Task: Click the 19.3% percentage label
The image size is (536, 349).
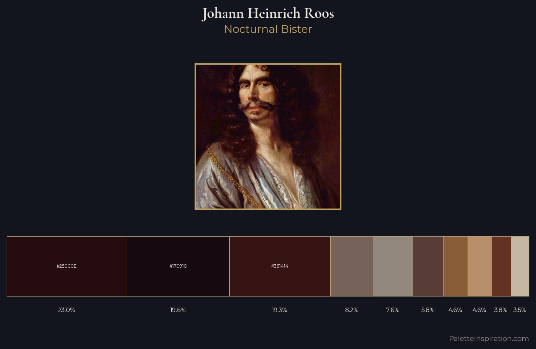Action: pyautogui.click(x=279, y=310)
